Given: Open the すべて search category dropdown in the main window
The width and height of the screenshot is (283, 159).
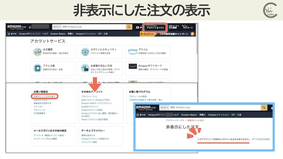Looking at the screenshot, I should point(57,27).
